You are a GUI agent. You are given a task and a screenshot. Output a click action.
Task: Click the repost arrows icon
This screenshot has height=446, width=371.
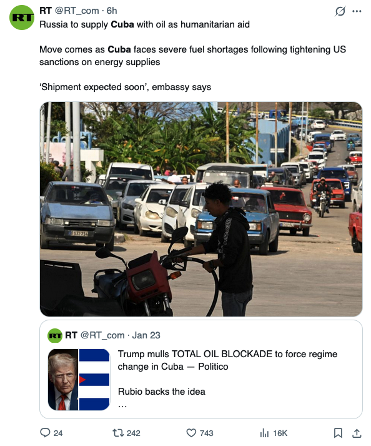point(118,433)
